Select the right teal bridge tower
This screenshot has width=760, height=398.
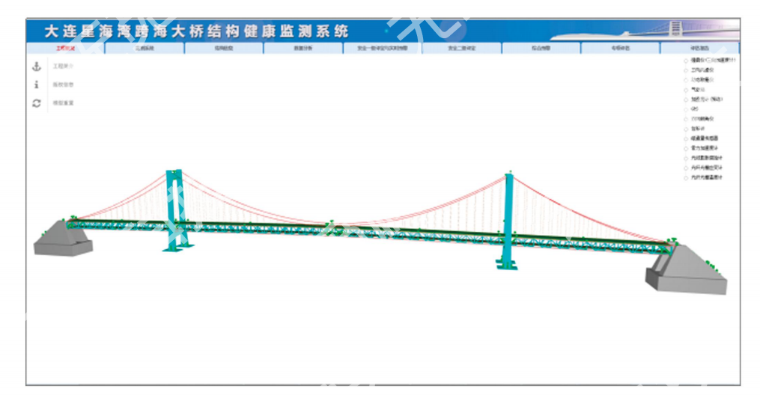[508, 221]
